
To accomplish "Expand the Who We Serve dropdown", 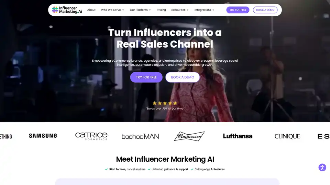I will click(x=112, y=10).
